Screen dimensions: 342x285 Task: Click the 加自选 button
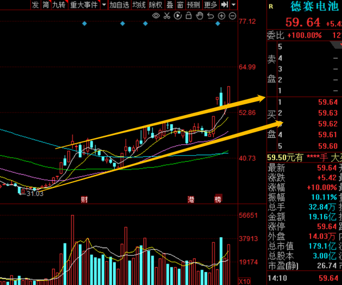[x=119, y=5]
